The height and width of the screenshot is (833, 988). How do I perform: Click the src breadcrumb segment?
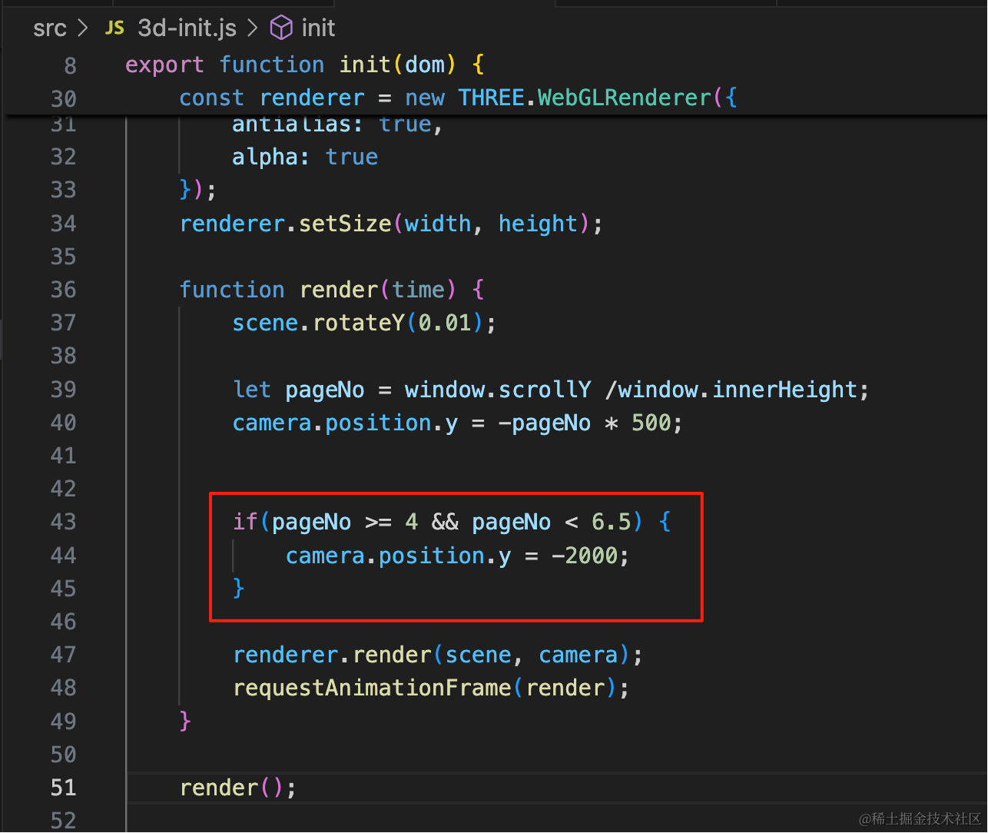50,28
